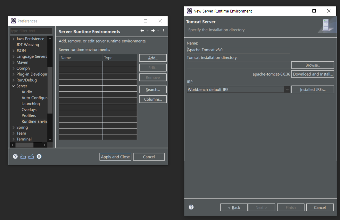Expand the Oomph tree node
The height and width of the screenshot is (220, 340).
13,68
